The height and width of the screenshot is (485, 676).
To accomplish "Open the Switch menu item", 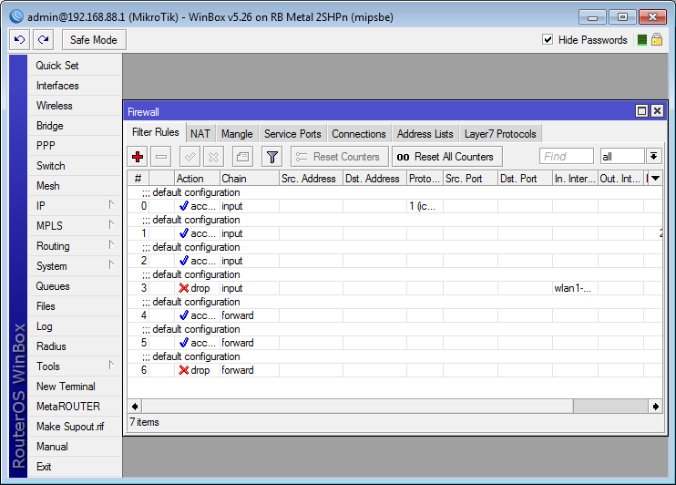I will (75, 166).
